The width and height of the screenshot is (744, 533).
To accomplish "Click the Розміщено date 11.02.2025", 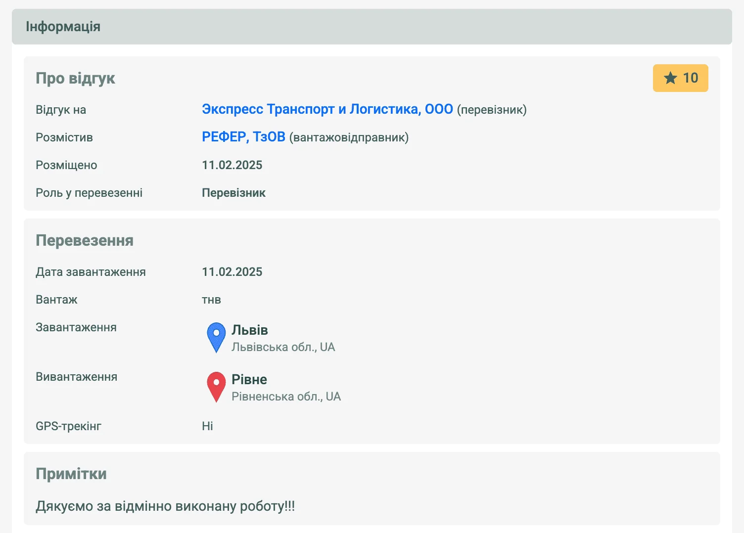I will (232, 165).
